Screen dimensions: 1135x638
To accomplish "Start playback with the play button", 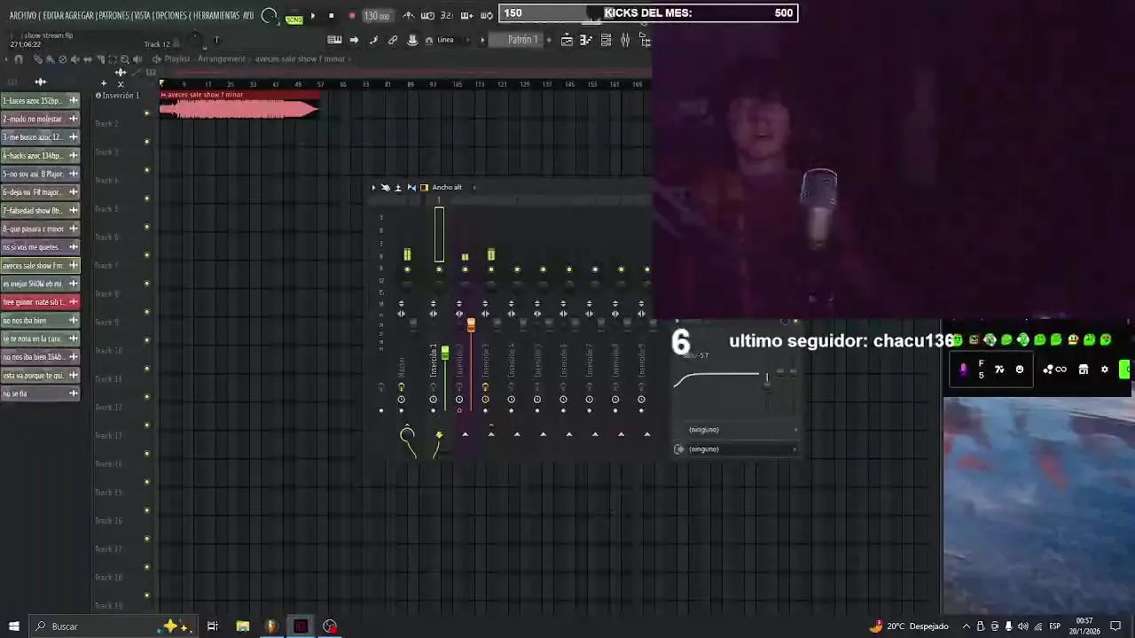I will (x=312, y=16).
